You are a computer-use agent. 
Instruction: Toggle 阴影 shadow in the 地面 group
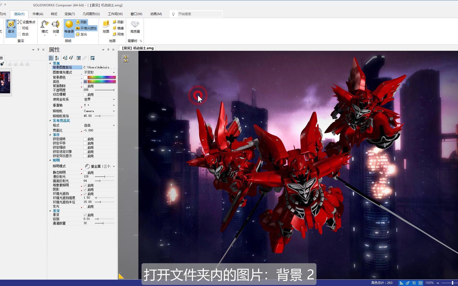click(118, 22)
